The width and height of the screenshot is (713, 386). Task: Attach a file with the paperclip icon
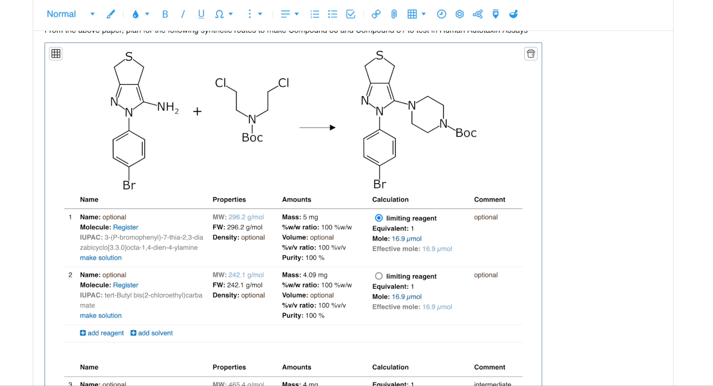393,14
